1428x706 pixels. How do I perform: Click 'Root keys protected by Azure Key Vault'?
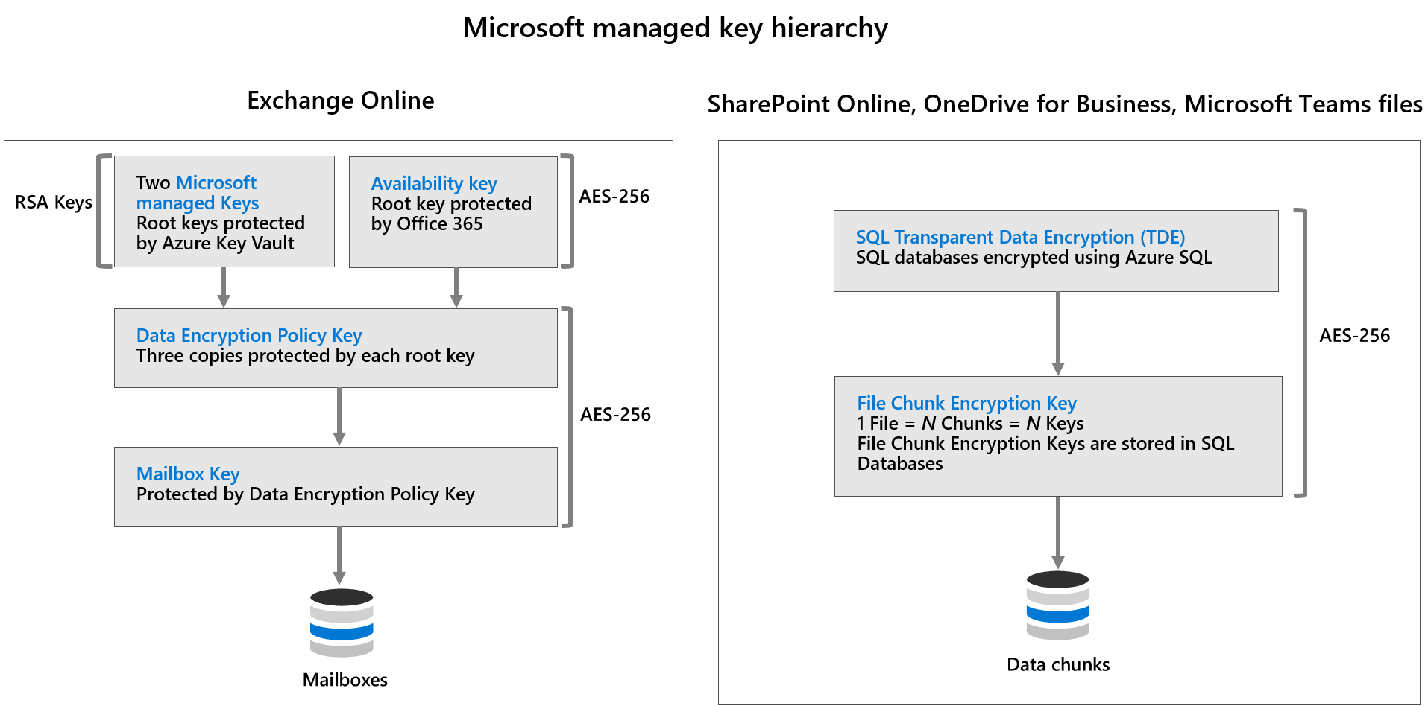(220, 233)
